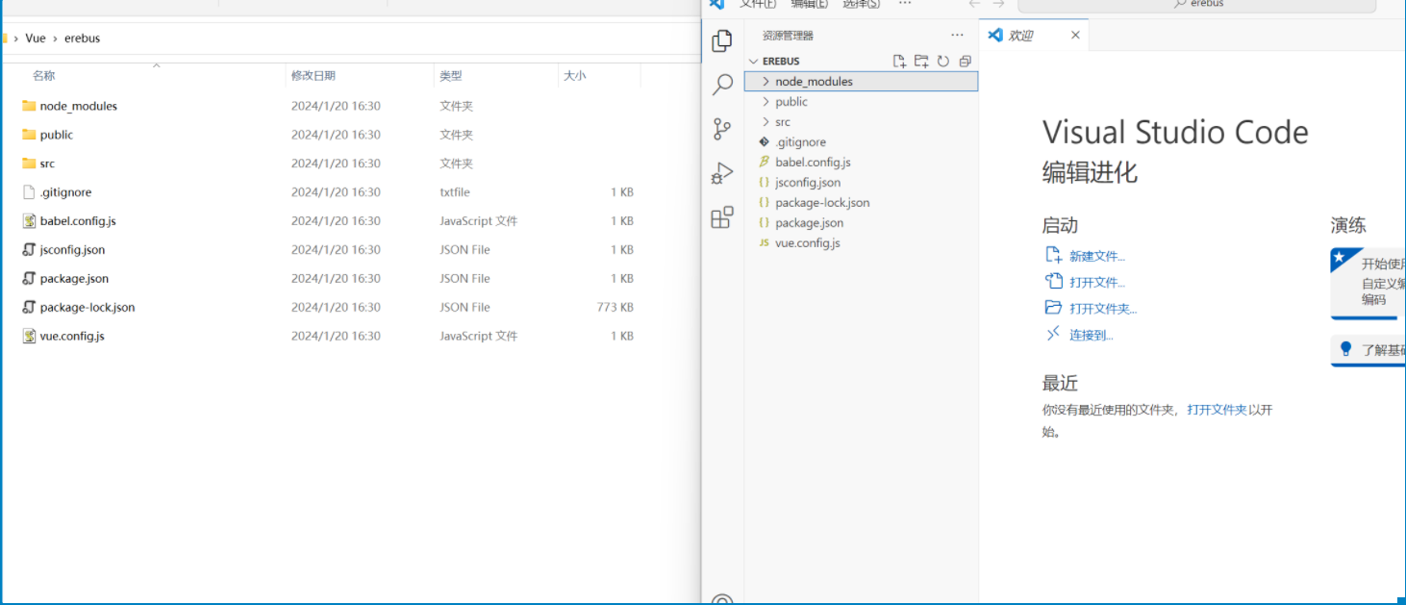This screenshot has height=605, width=1406.
Task: Click 打开文件夹... under 启动
Action: pos(1103,309)
